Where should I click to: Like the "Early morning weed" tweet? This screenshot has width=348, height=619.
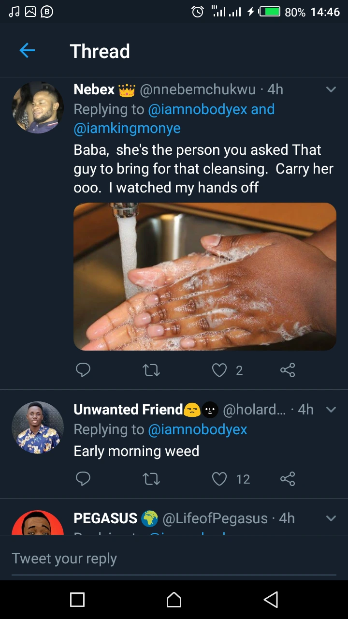pos(219,479)
